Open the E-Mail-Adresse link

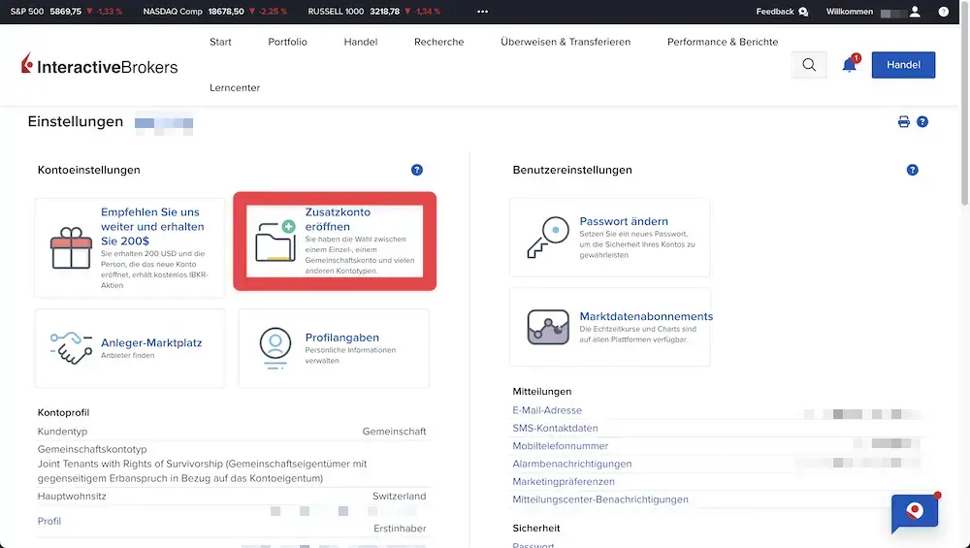point(547,410)
